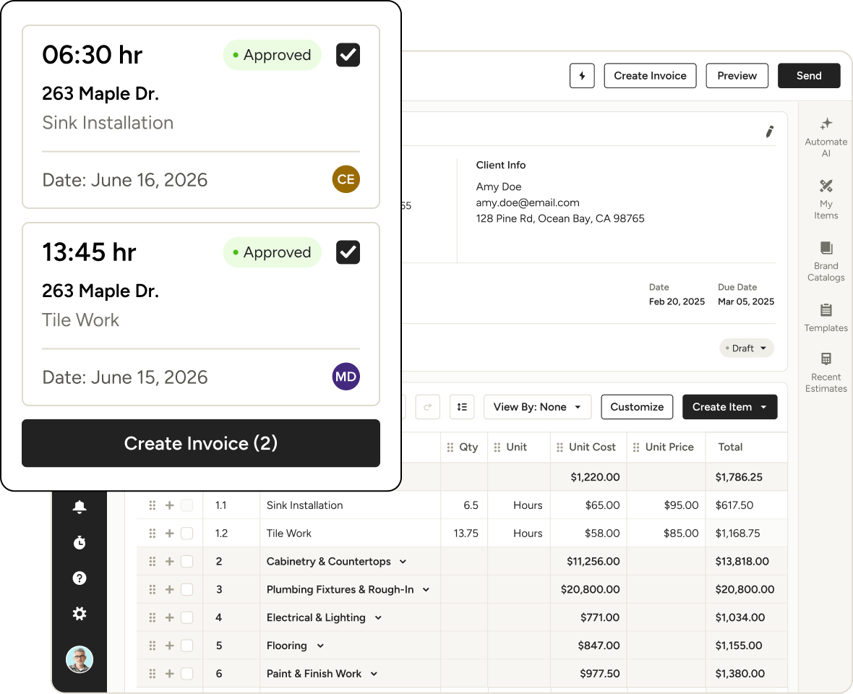853x694 pixels.
Task: Open the View By: None dropdown
Action: 537,407
